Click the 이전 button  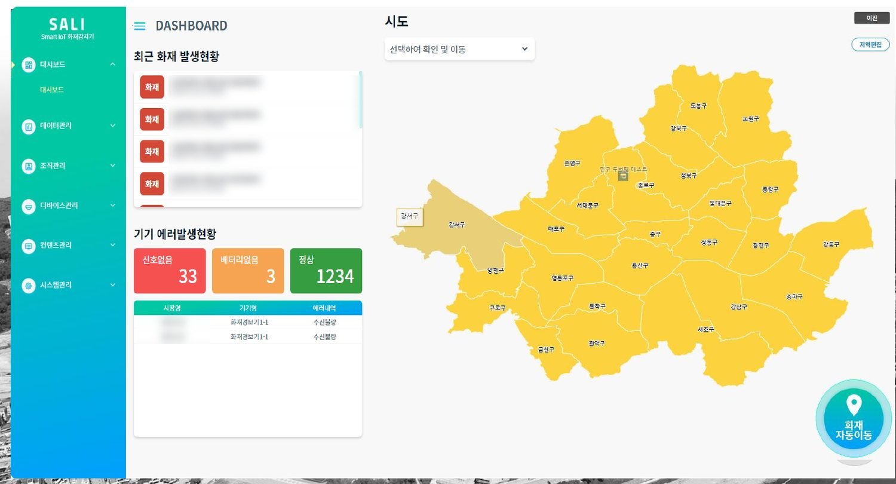click(x=872, y=18)
